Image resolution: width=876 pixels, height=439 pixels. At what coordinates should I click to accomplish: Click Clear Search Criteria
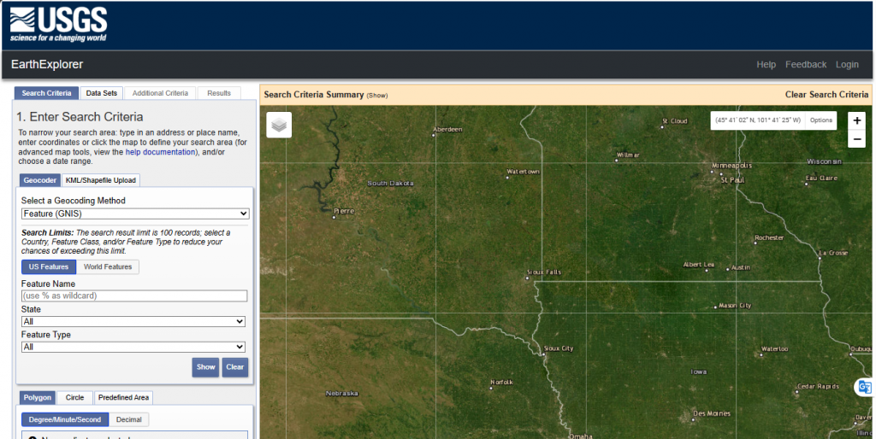coord(827,95)
